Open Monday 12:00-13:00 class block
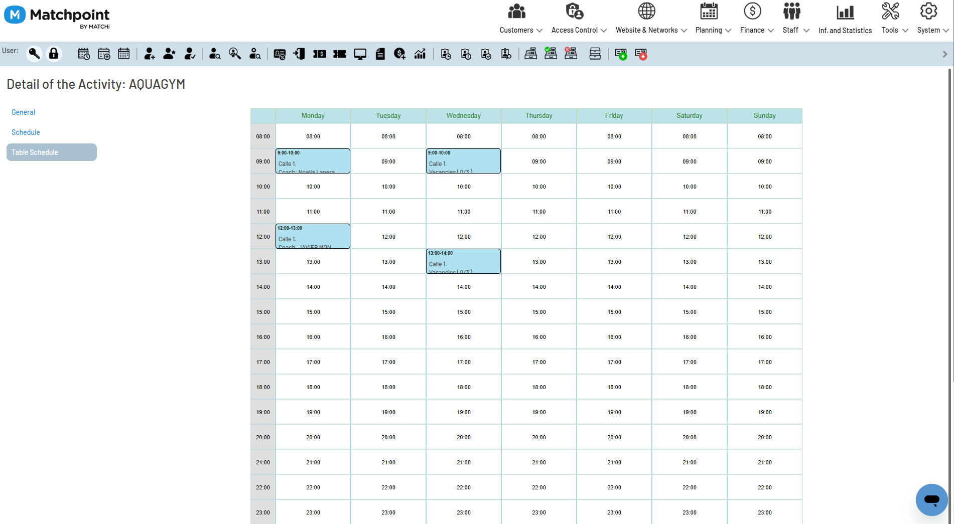 (313, 236)
